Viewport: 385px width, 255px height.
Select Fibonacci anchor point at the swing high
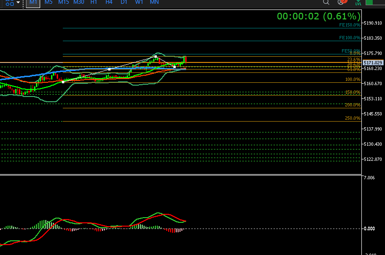[155, 56]
